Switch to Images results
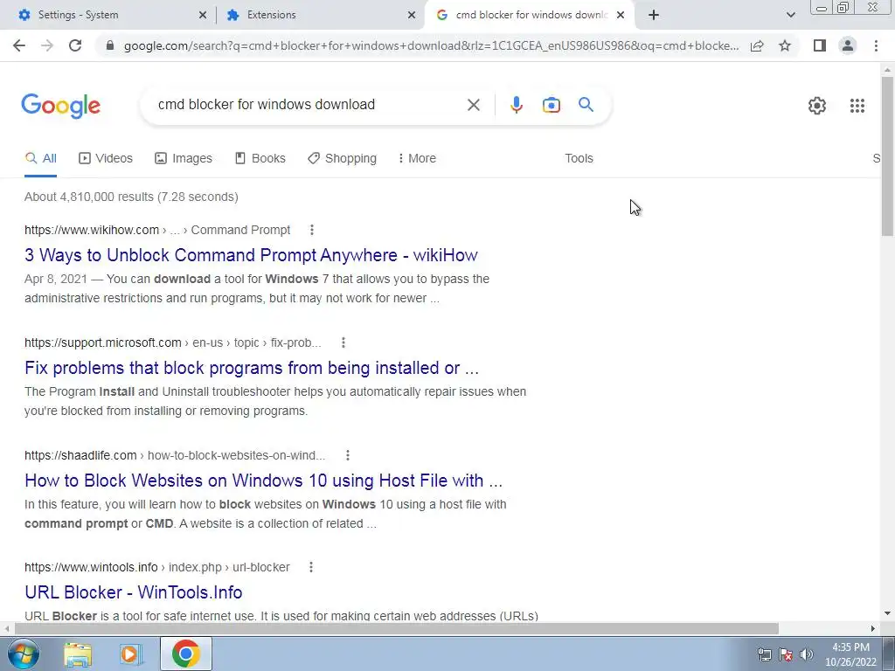The height and width of the screenshot is (671, 895). pos(184,159)
